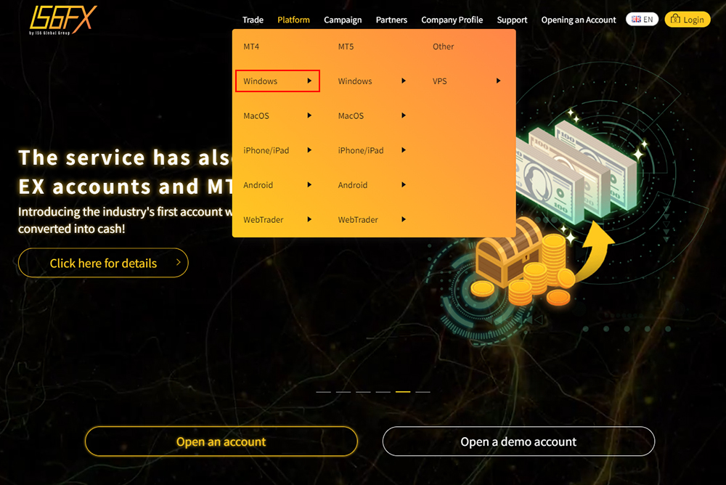The height and width of the screenshot is (485, 726).
Task: Expand arrow next to MT4 WebTrader
Action: pos(309,219)
